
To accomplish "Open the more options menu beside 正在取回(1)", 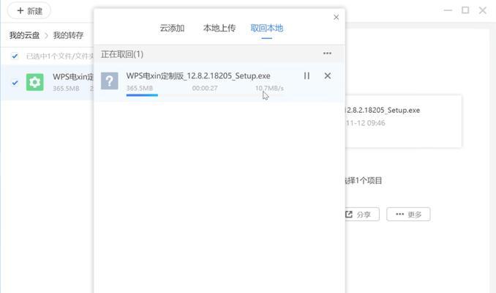I will tap(328, 53).
